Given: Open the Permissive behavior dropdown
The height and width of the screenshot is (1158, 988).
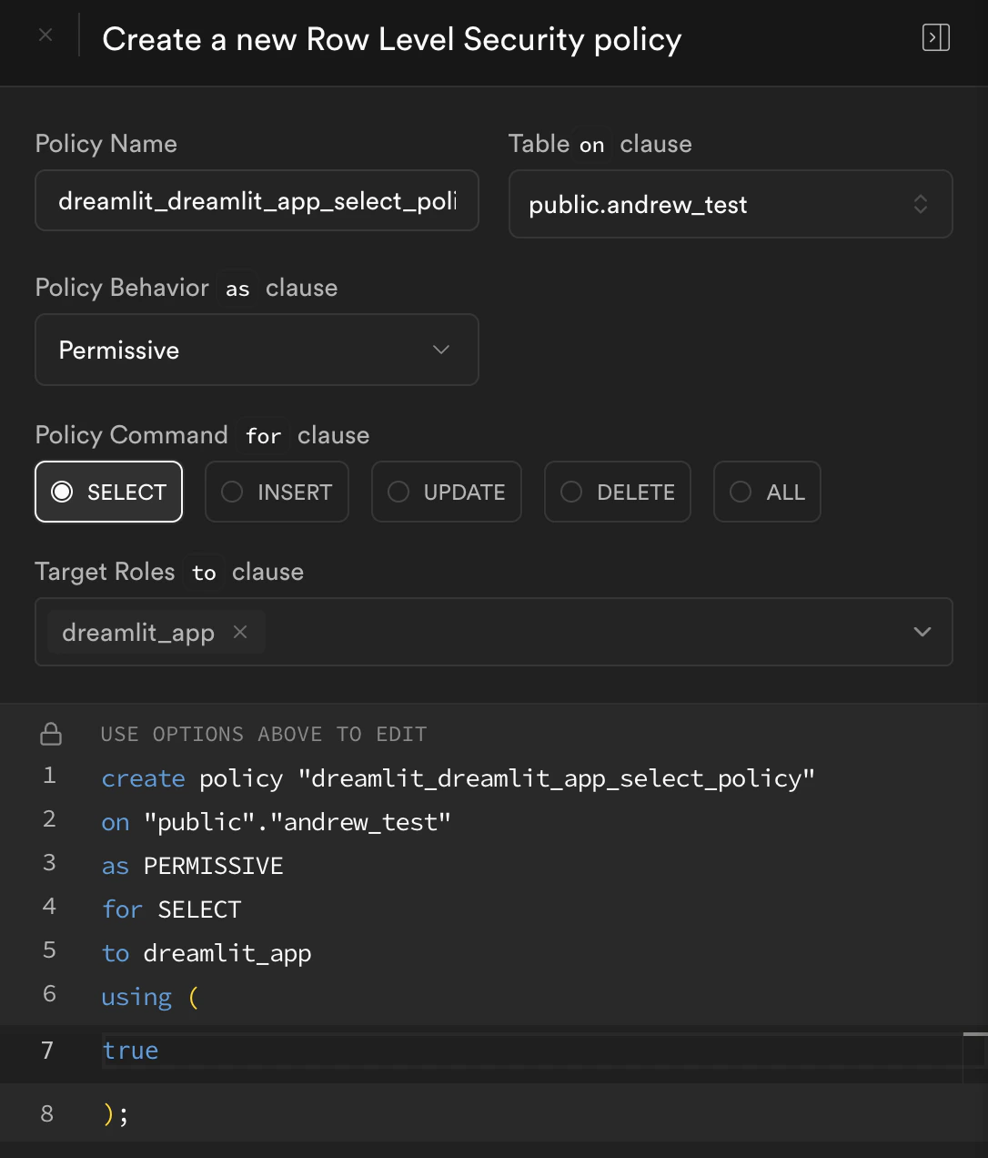Looking at the screenshot, I should [257, 350].
